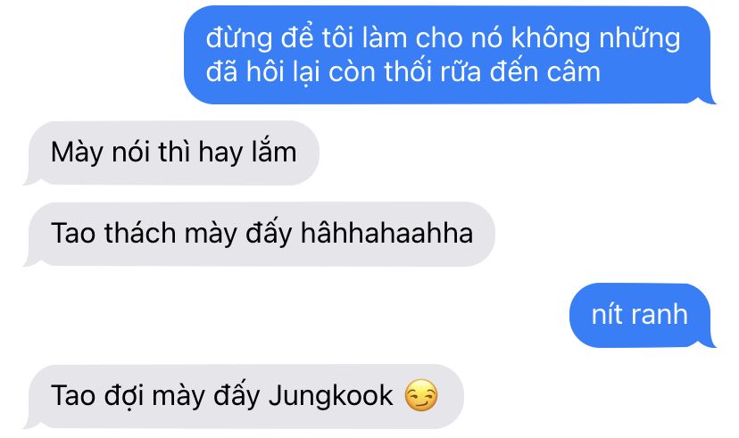Click the 'hâhhahaahha' laughing text

click(386, 233)
